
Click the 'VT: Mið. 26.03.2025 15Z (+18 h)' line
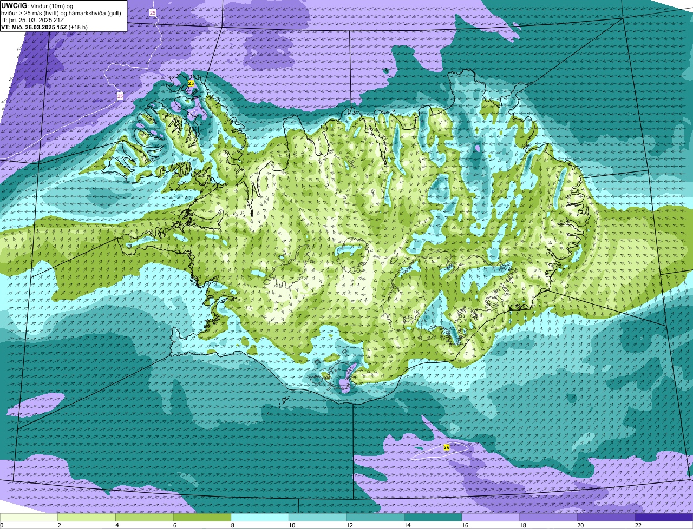click(44, 27)
